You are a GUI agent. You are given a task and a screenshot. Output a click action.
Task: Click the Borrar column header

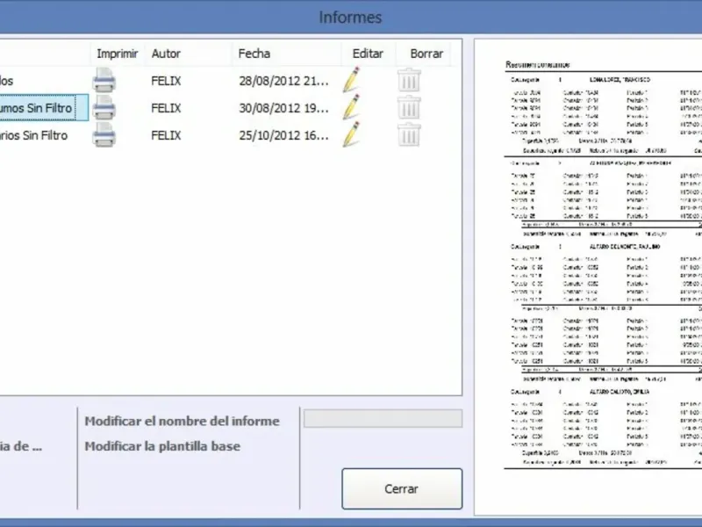[426, 54]
